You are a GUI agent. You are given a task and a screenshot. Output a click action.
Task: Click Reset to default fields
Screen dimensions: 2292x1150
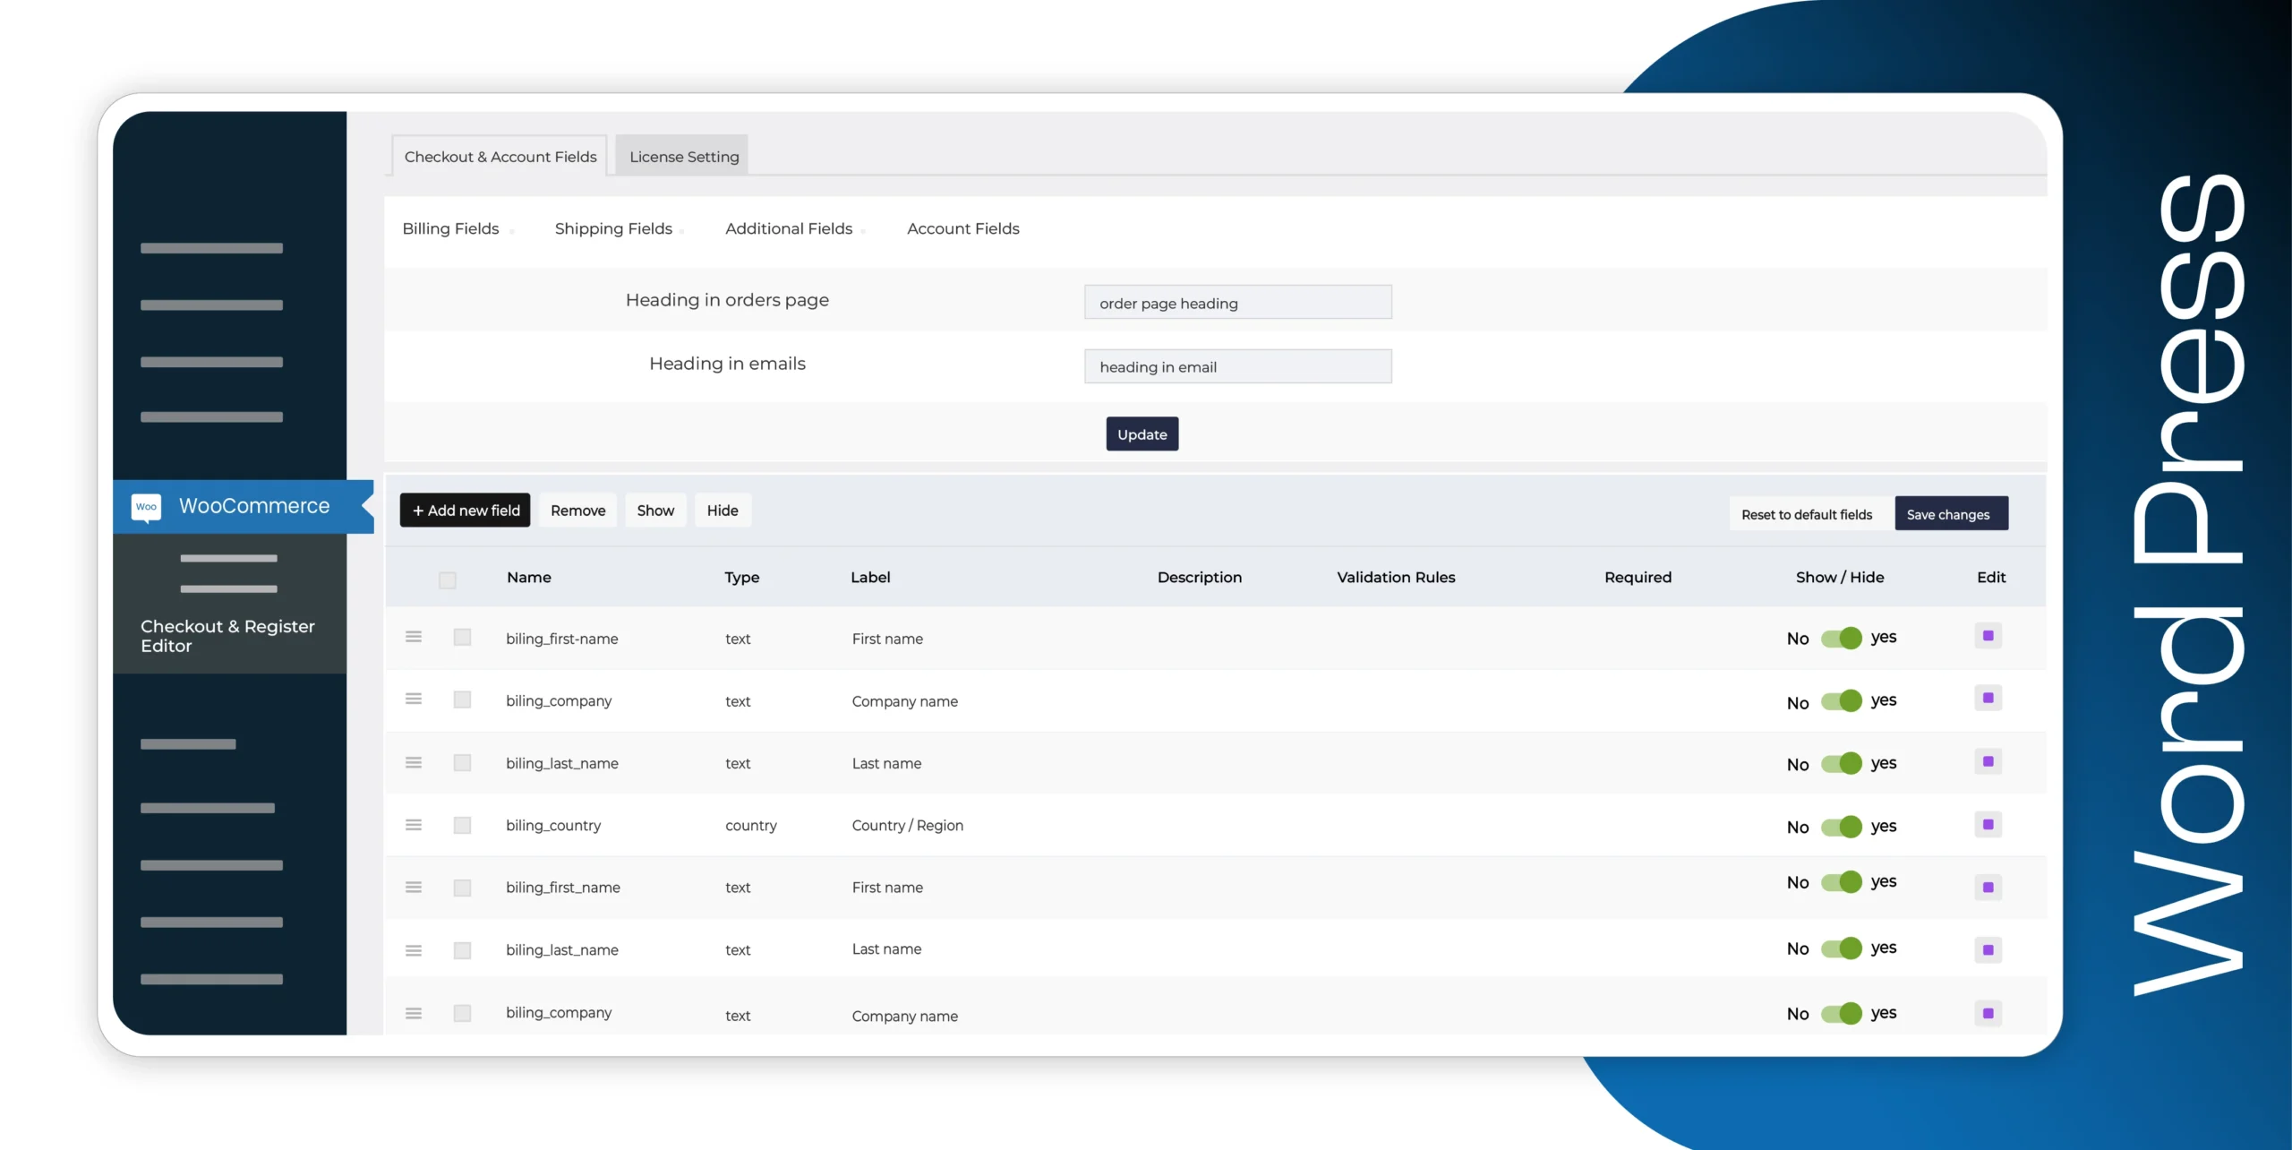(1807, 514)
